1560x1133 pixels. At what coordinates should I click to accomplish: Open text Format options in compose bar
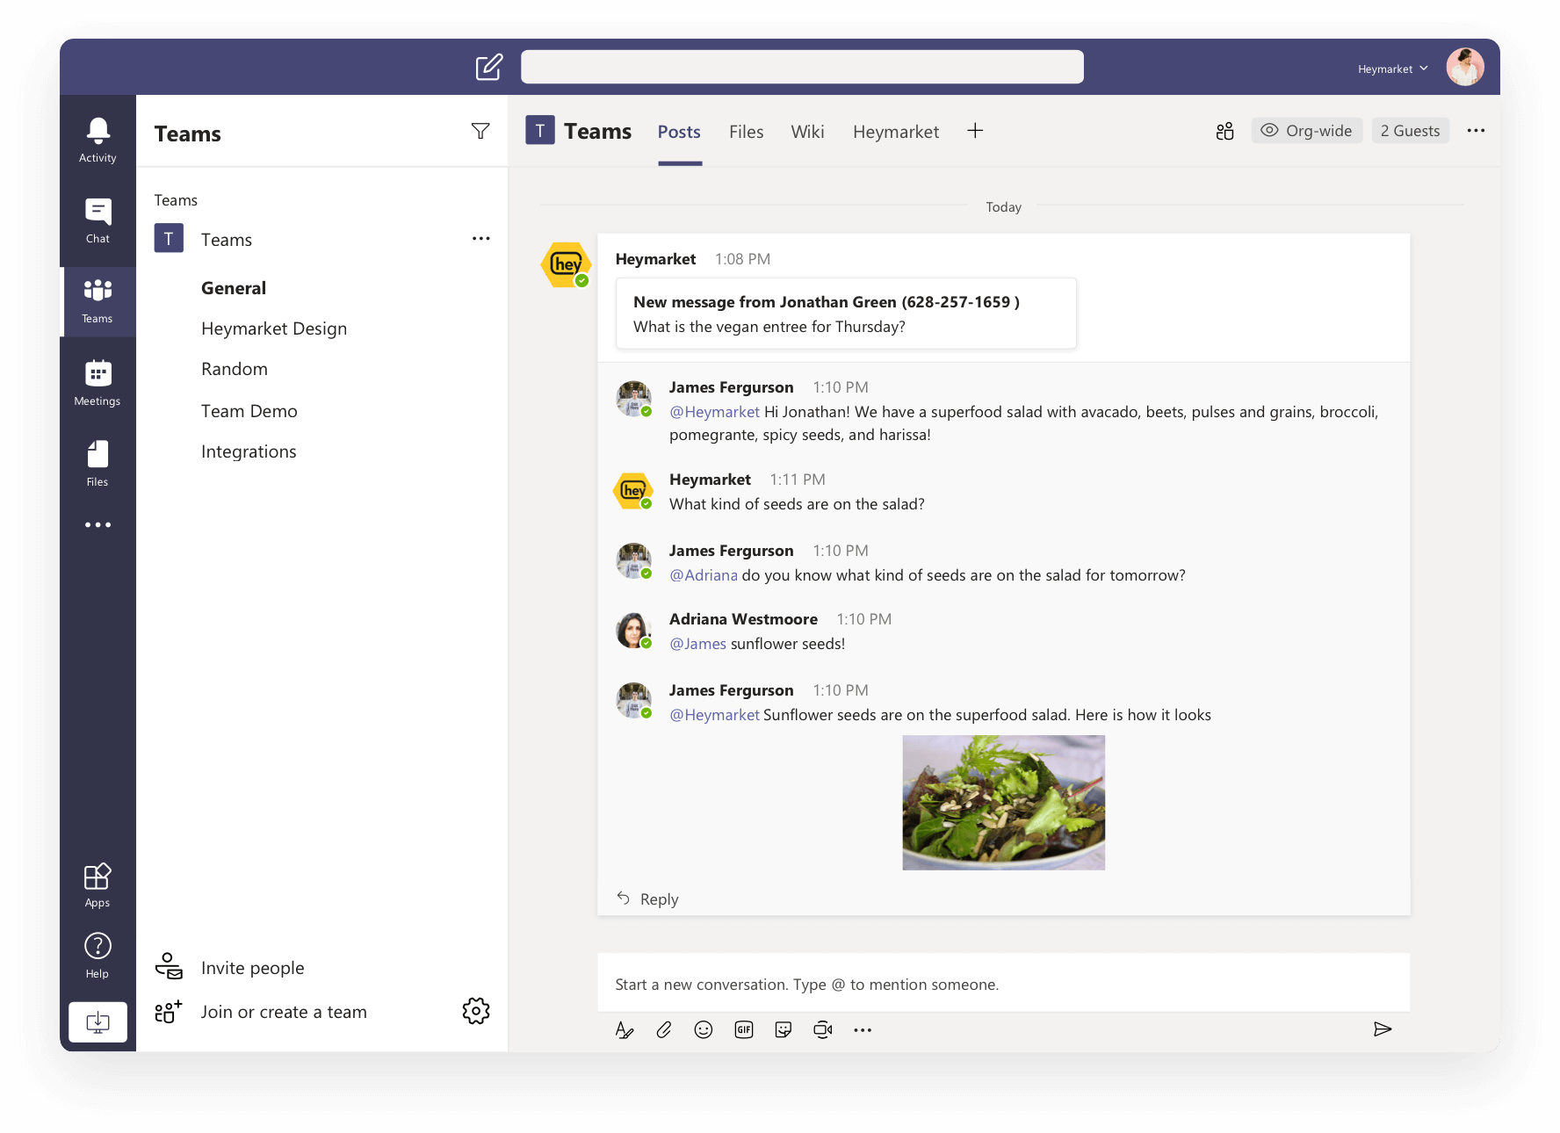(x=625, y=1029)
